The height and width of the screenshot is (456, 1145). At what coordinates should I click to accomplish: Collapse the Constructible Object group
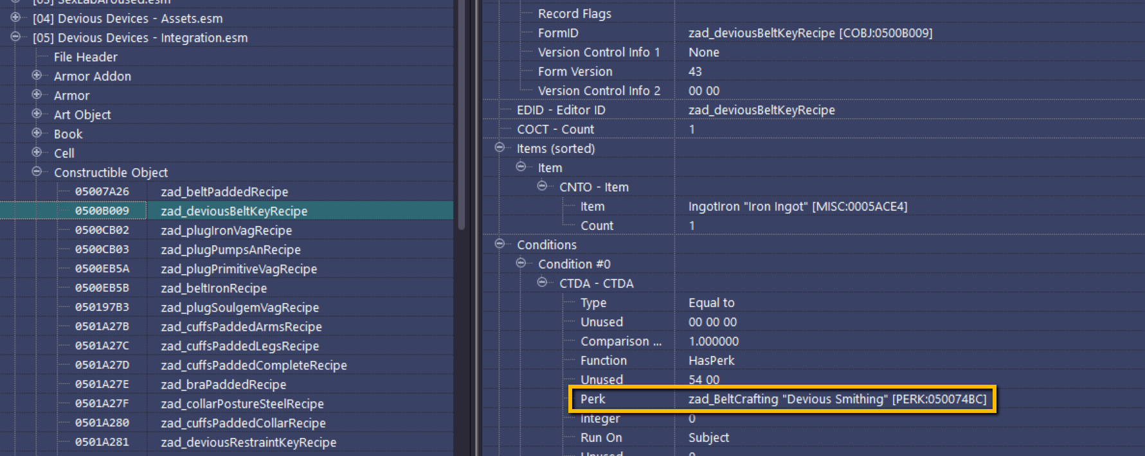point(37,172)
